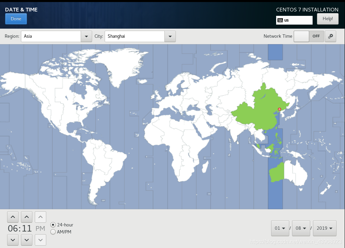Click the minutes value 11
This screenshot has height=248, width=345.
[x=27, y=228]
